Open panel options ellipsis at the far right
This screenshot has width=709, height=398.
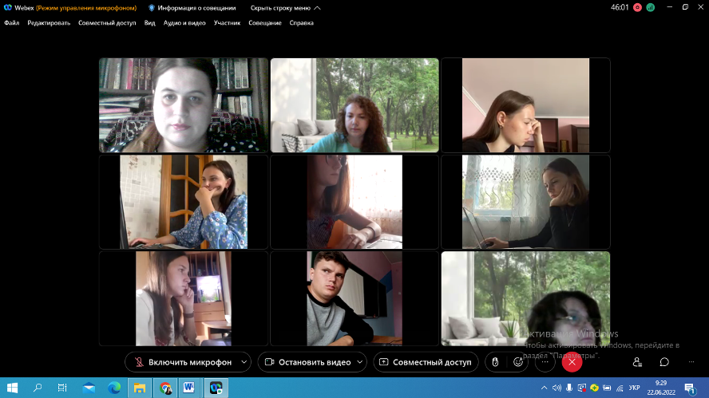click(691, 362)
